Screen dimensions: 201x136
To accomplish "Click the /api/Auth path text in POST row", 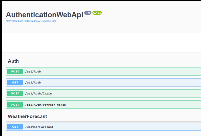I will coord(33,72).
